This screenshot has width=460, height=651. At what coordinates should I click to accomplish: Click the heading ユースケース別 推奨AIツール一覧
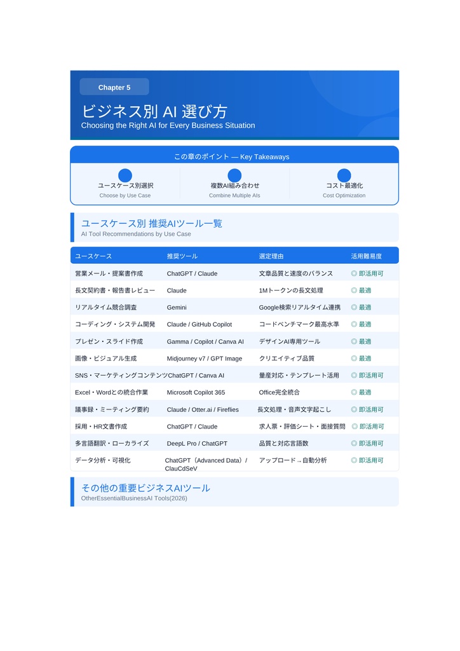point(152,223)
